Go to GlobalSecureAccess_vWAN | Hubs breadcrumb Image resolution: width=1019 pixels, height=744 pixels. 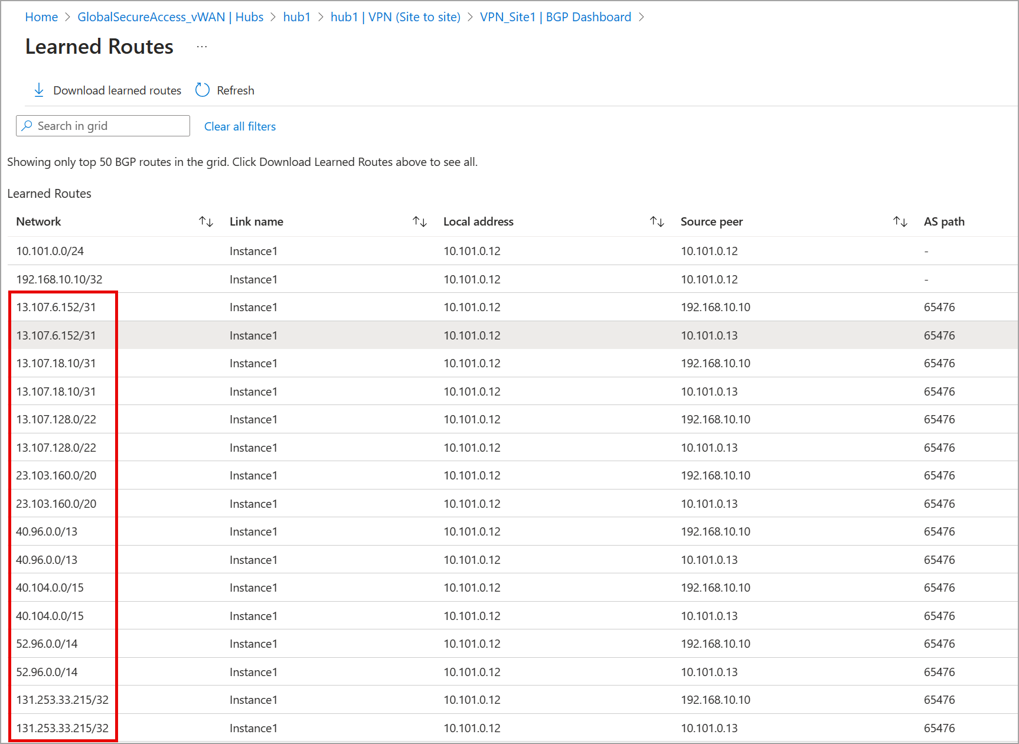(x=171, y=17)
